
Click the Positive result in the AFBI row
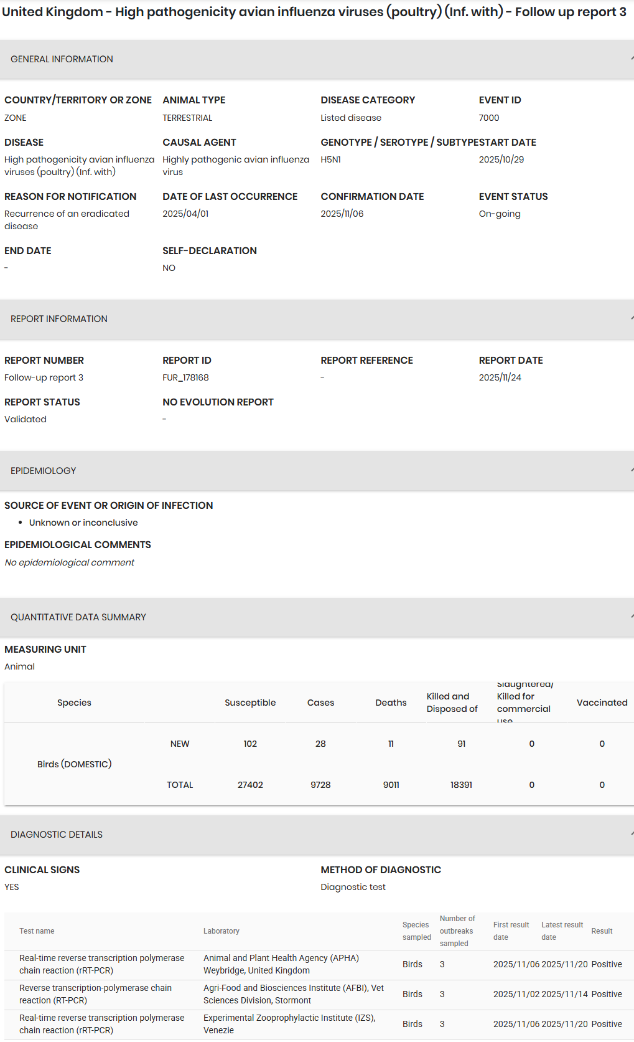[x=607, y=994]
